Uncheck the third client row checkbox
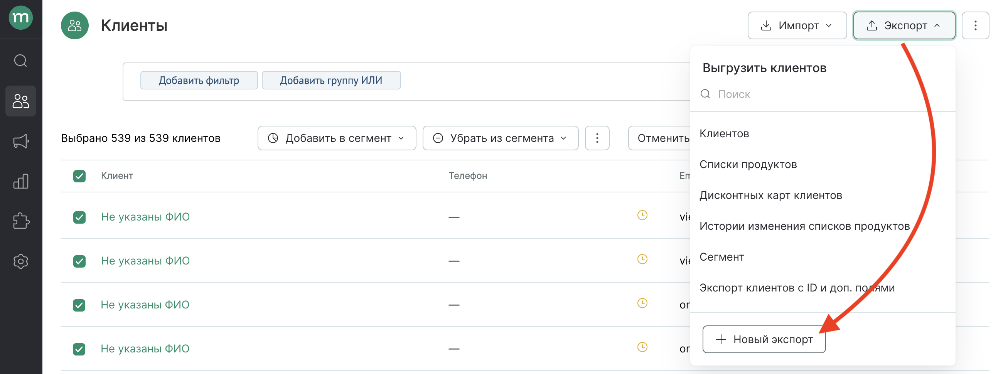1008x374 pixels. [79, 305]
